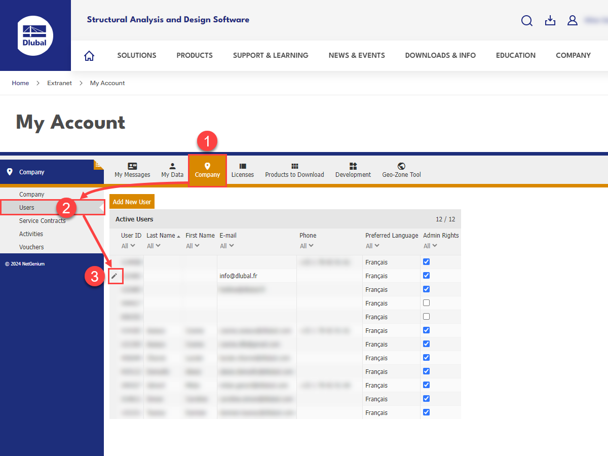Open the Last Name filter dropdown
The height and width of the screenshot is (456, 608).
154,246
